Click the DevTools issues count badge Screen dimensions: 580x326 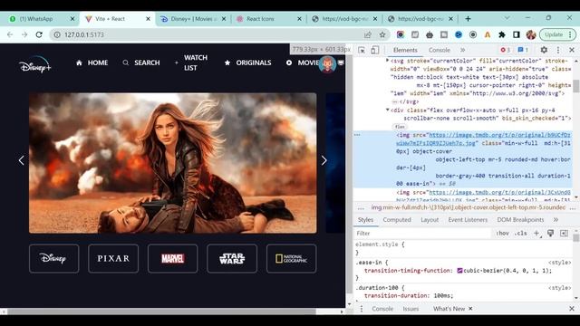tap(523, 50)
